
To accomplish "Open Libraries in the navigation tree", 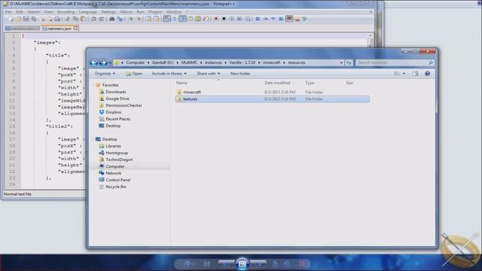I will [113, 146].
